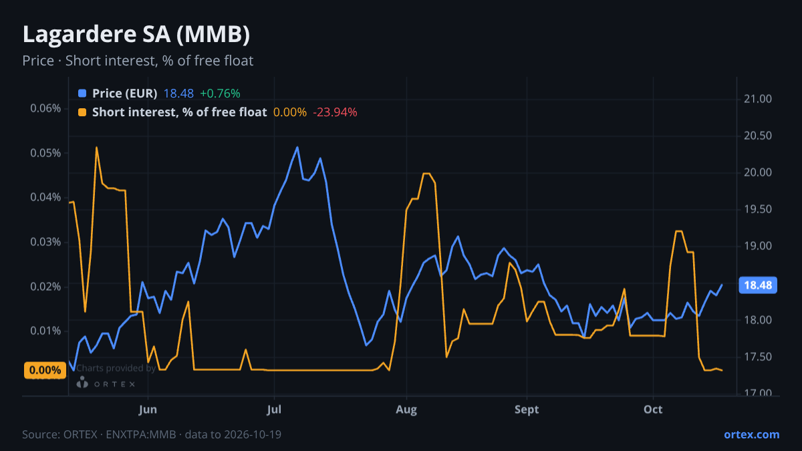Click the Jul x-axis label
This screenshot has width=802, height=451.
coord(273,410)
